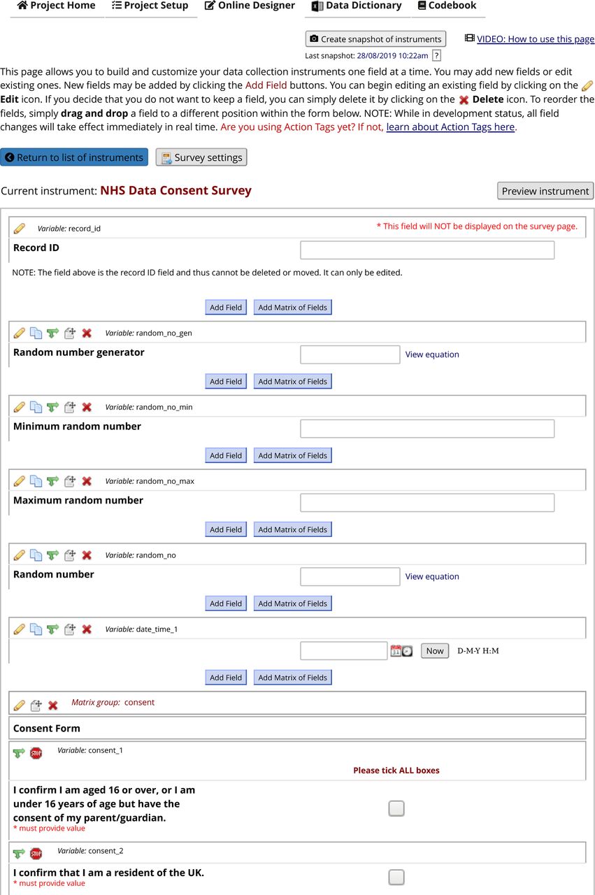Copy the date_time_1 field
The image size is (595, 895).
(x=36, y=629)
